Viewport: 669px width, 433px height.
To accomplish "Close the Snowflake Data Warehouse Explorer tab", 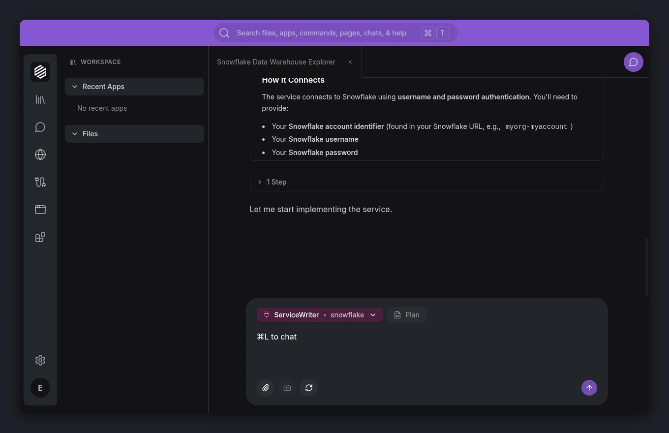I will (x=350, y=62).
